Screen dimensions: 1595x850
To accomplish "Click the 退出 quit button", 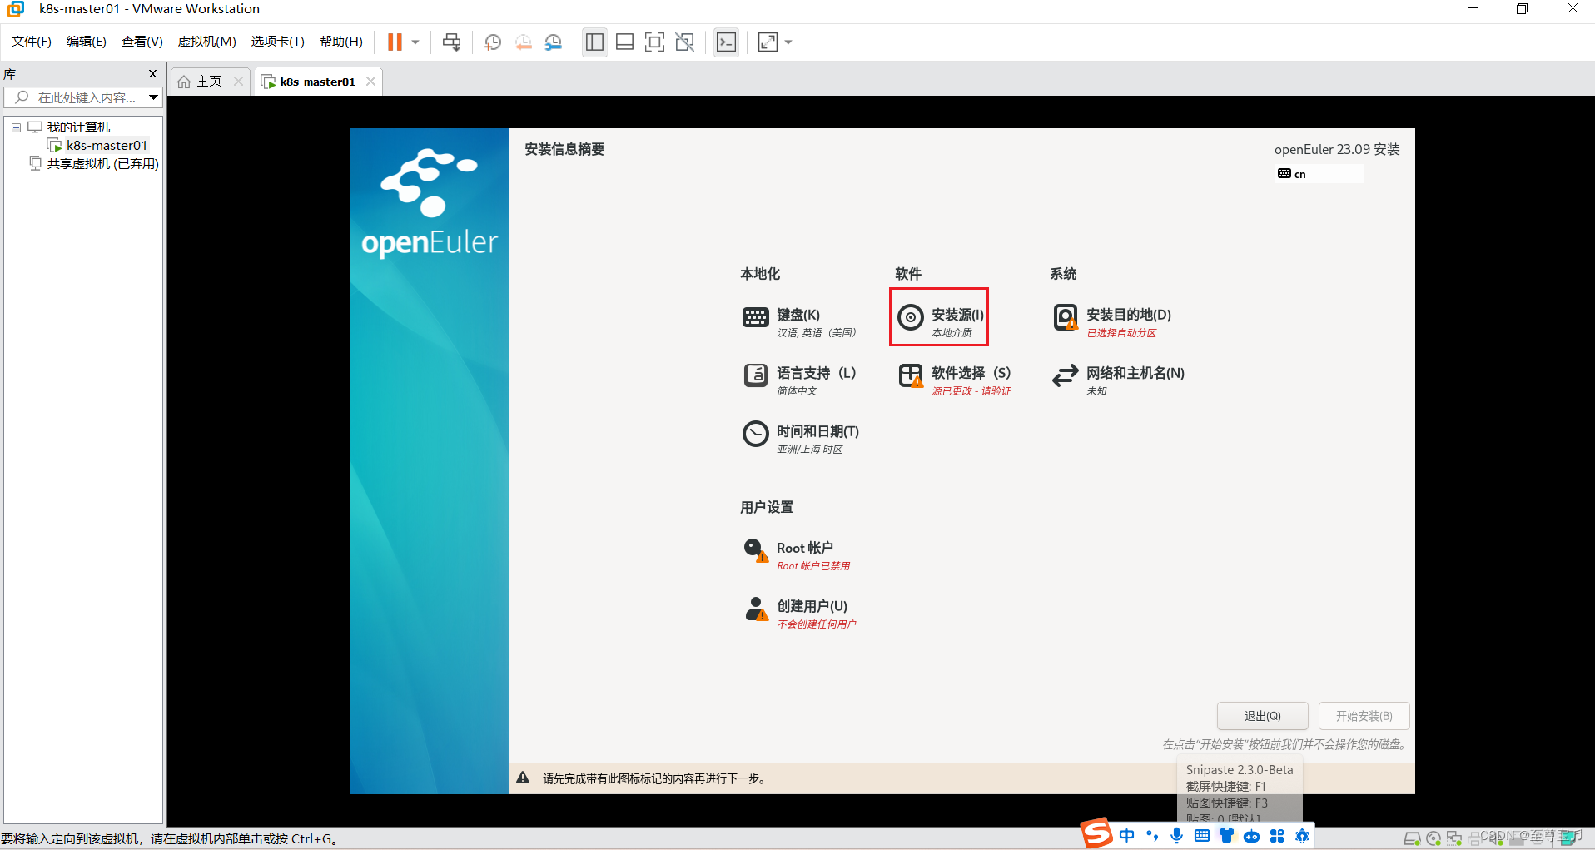I will point(1263,715).
